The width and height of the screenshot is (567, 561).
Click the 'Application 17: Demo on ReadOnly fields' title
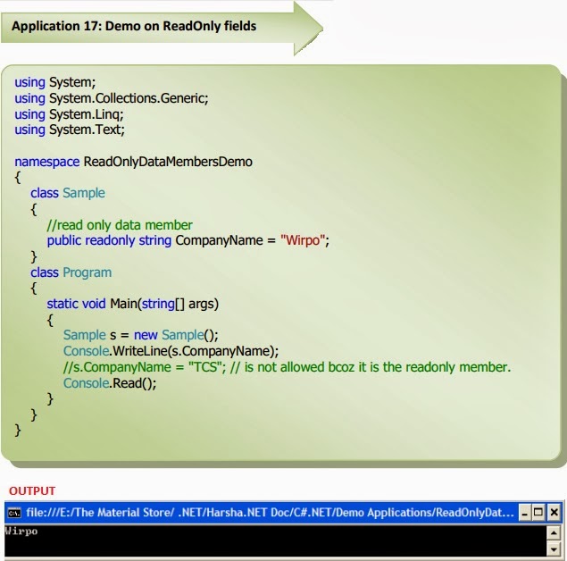click(134, 26)
